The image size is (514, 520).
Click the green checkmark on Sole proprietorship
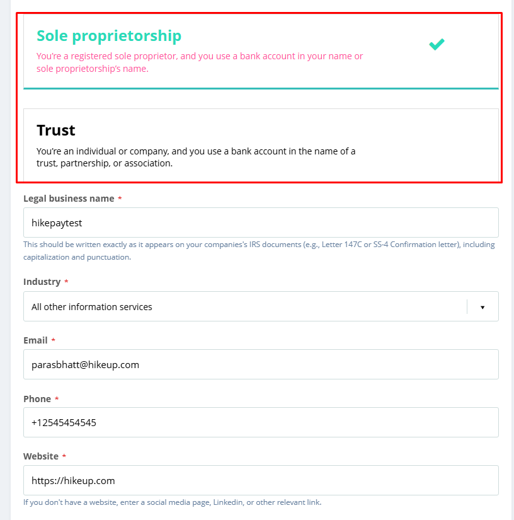[x=437, y=44]
